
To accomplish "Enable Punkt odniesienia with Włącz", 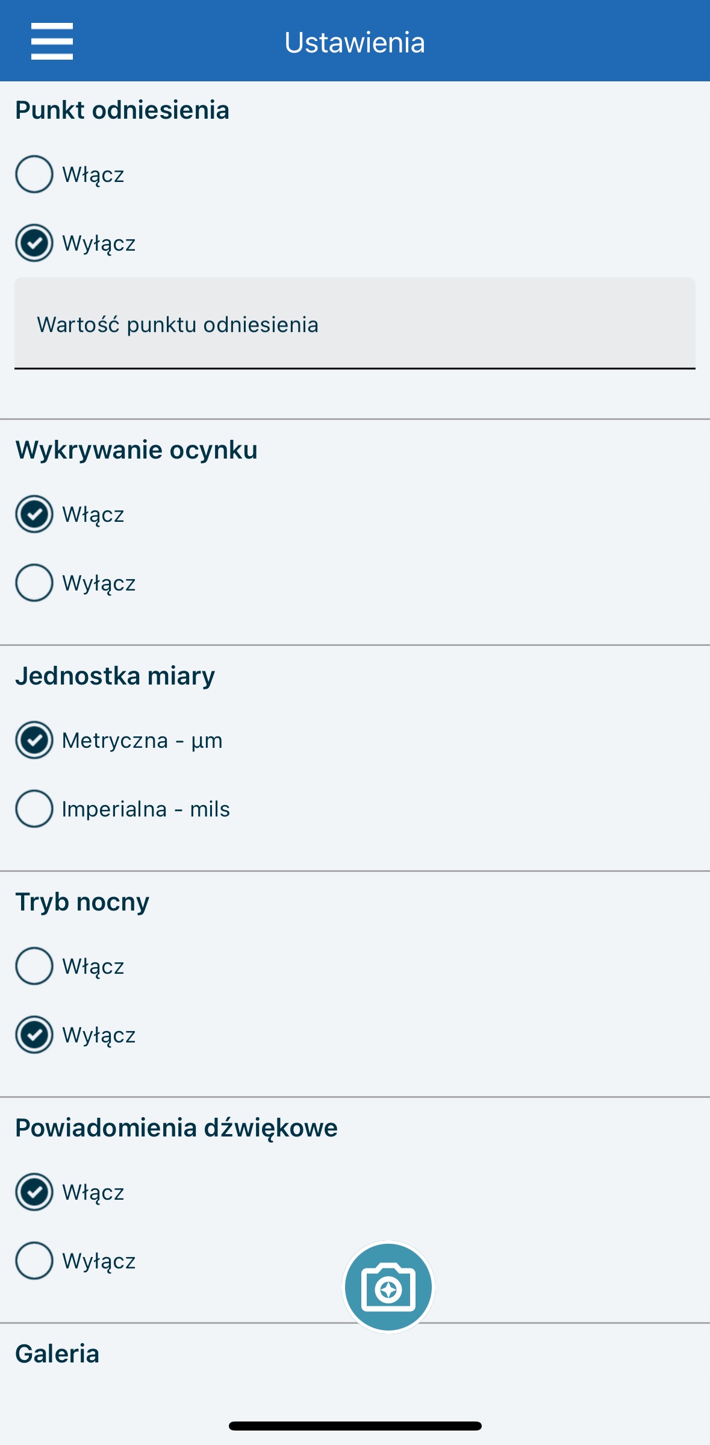I will click(34, 174).
